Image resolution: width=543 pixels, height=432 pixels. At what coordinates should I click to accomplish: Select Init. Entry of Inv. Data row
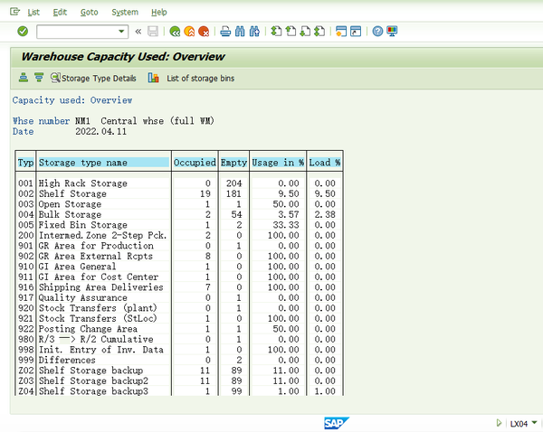click(179, 350)
